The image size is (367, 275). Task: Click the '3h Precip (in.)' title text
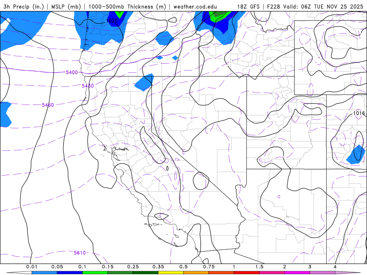[24, 6]
